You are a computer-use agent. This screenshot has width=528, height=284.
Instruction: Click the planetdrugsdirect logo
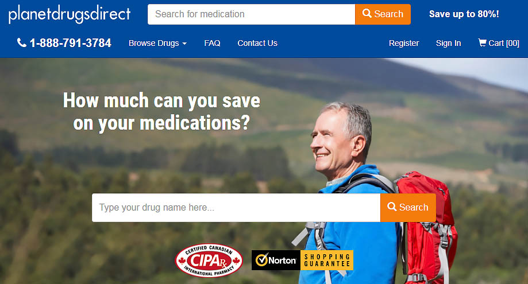[x=70, y=14]
